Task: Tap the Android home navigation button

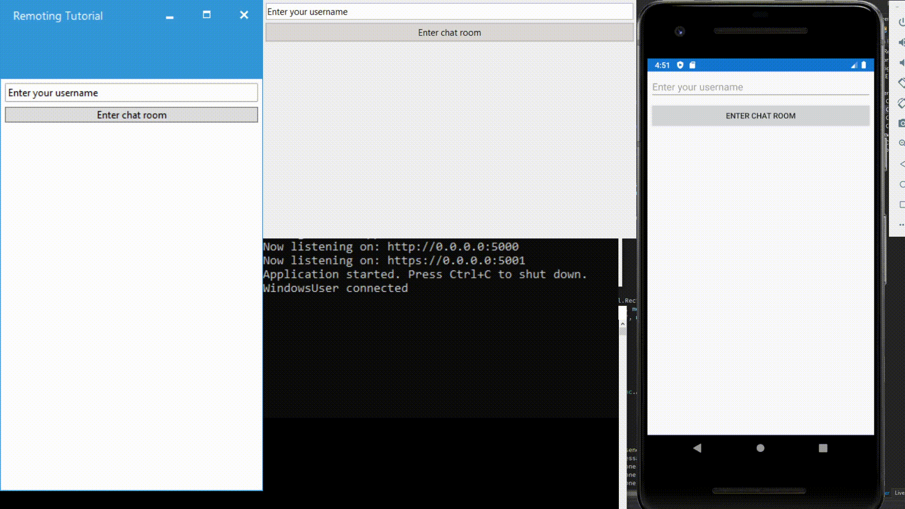Action: click(760, 448)
